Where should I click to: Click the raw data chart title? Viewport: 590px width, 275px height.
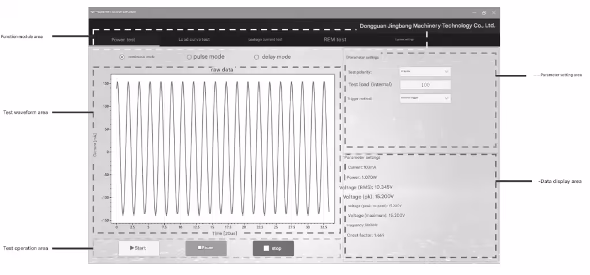point(222,70)
